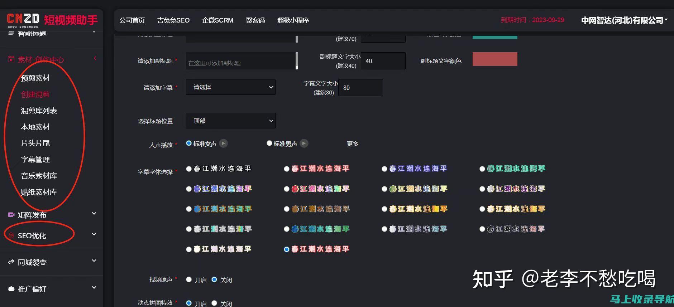Select the 标准女声 voice radio button

pyautogui.click(x=189, y=143)
